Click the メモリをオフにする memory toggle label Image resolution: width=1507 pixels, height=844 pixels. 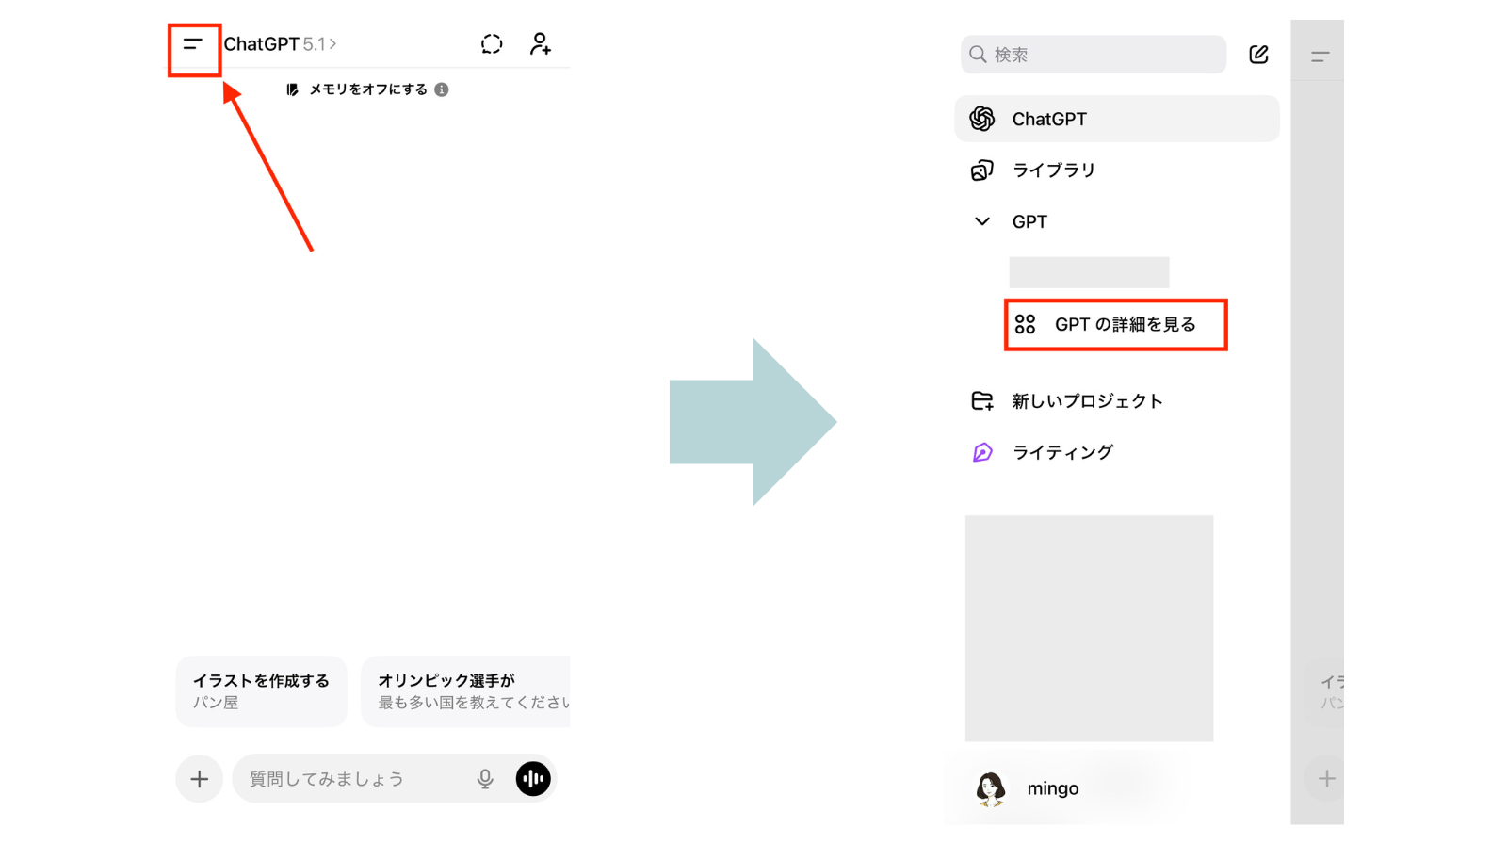368,89
